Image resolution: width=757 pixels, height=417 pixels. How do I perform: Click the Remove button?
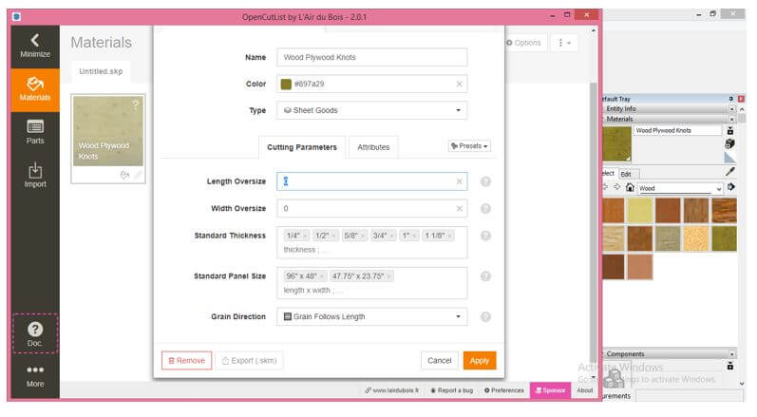pyautogui.click(x=186, y=361)
